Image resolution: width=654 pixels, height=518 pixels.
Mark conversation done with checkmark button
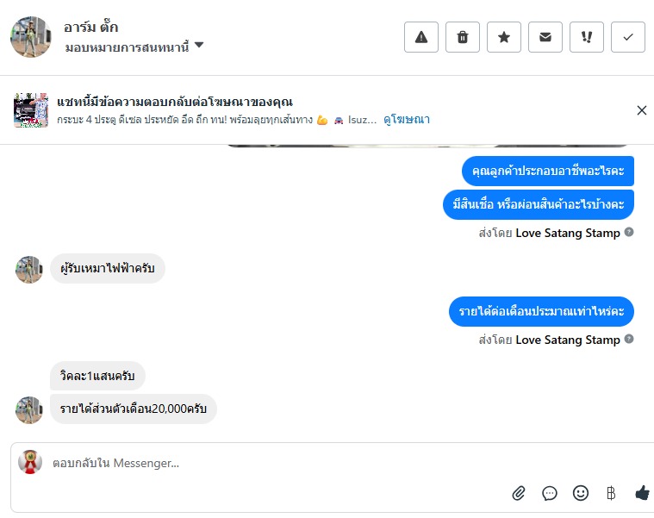[628, 37]
